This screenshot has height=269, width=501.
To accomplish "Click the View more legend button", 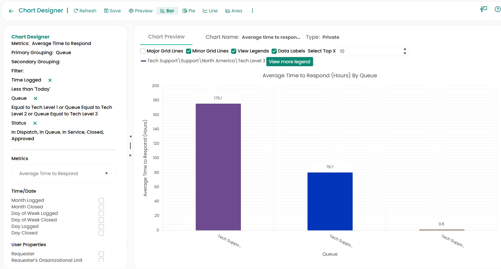I will (x=290, y=62).
